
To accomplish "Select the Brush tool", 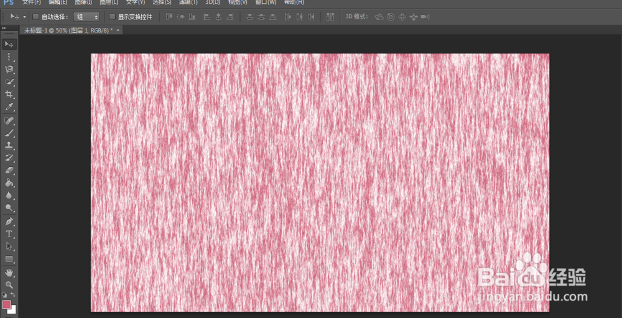I will point(9,133).
